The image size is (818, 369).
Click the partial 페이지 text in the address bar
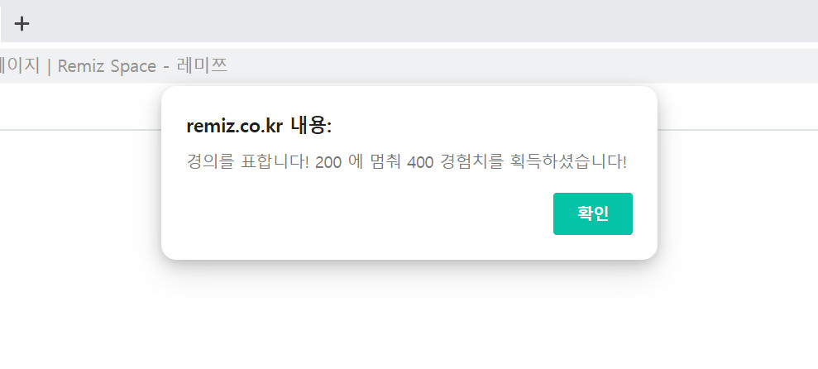click(x=19, y=65)
